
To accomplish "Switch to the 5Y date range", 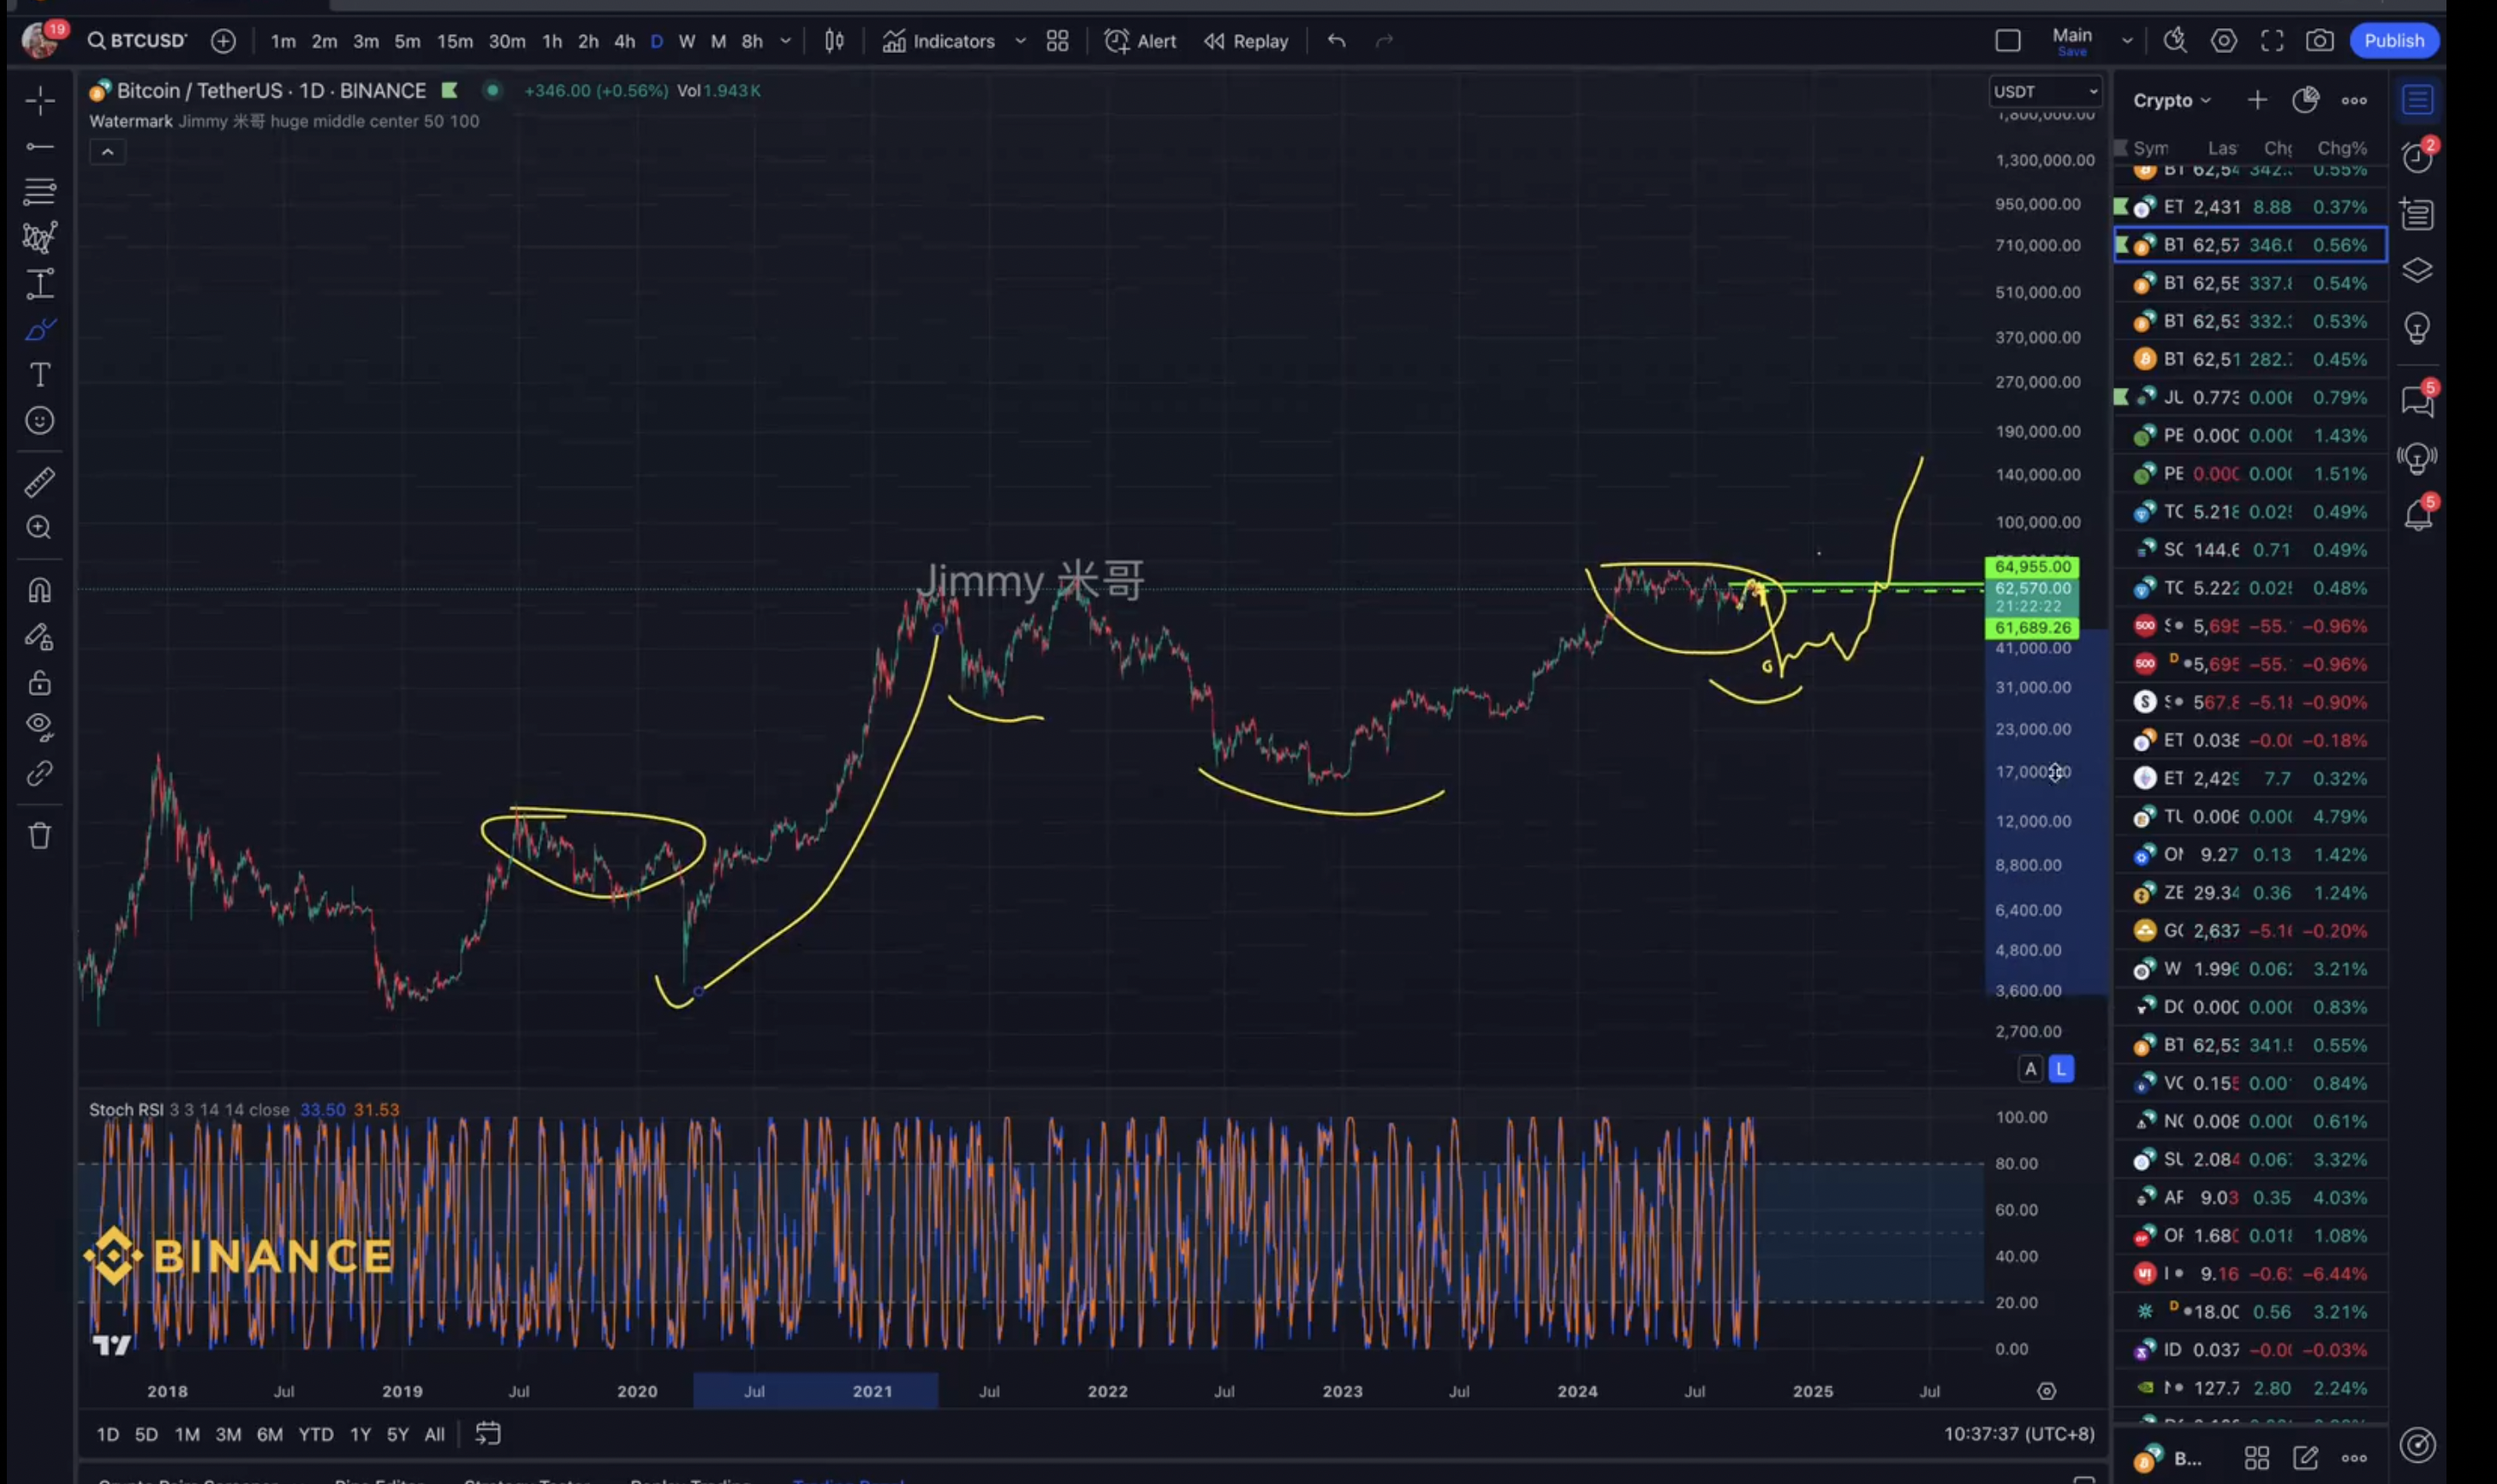I will [397, 1434].
